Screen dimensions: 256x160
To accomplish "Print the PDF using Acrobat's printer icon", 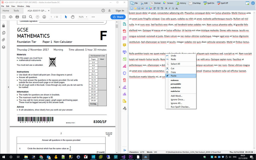I will [x=17, y=17].
